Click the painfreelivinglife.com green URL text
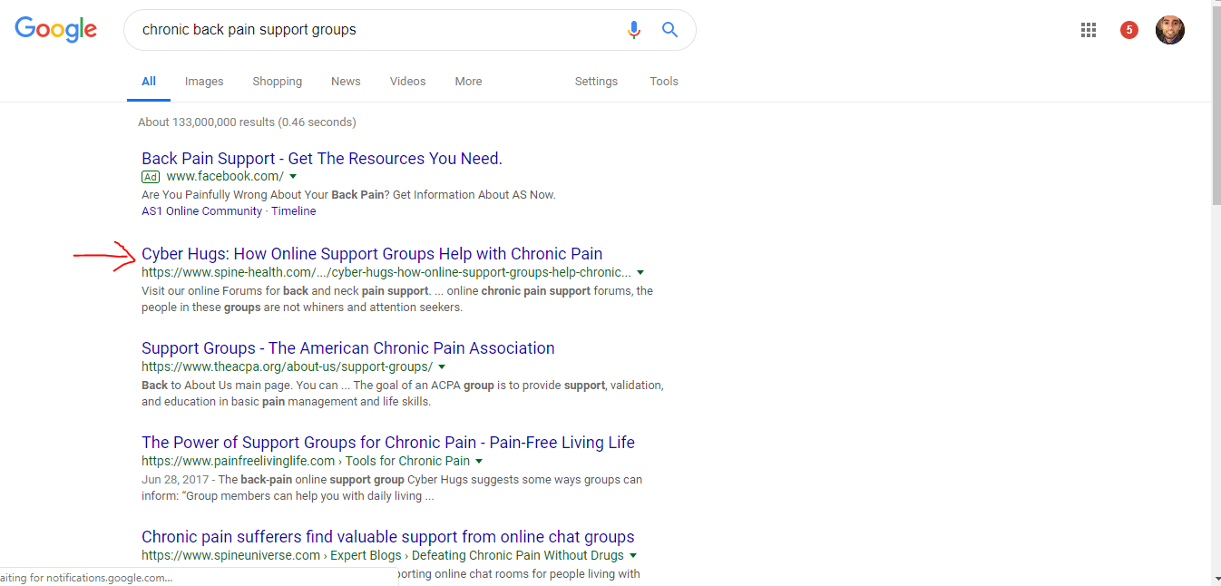This screenshot has width=1221, height=586. pos(306,462)
